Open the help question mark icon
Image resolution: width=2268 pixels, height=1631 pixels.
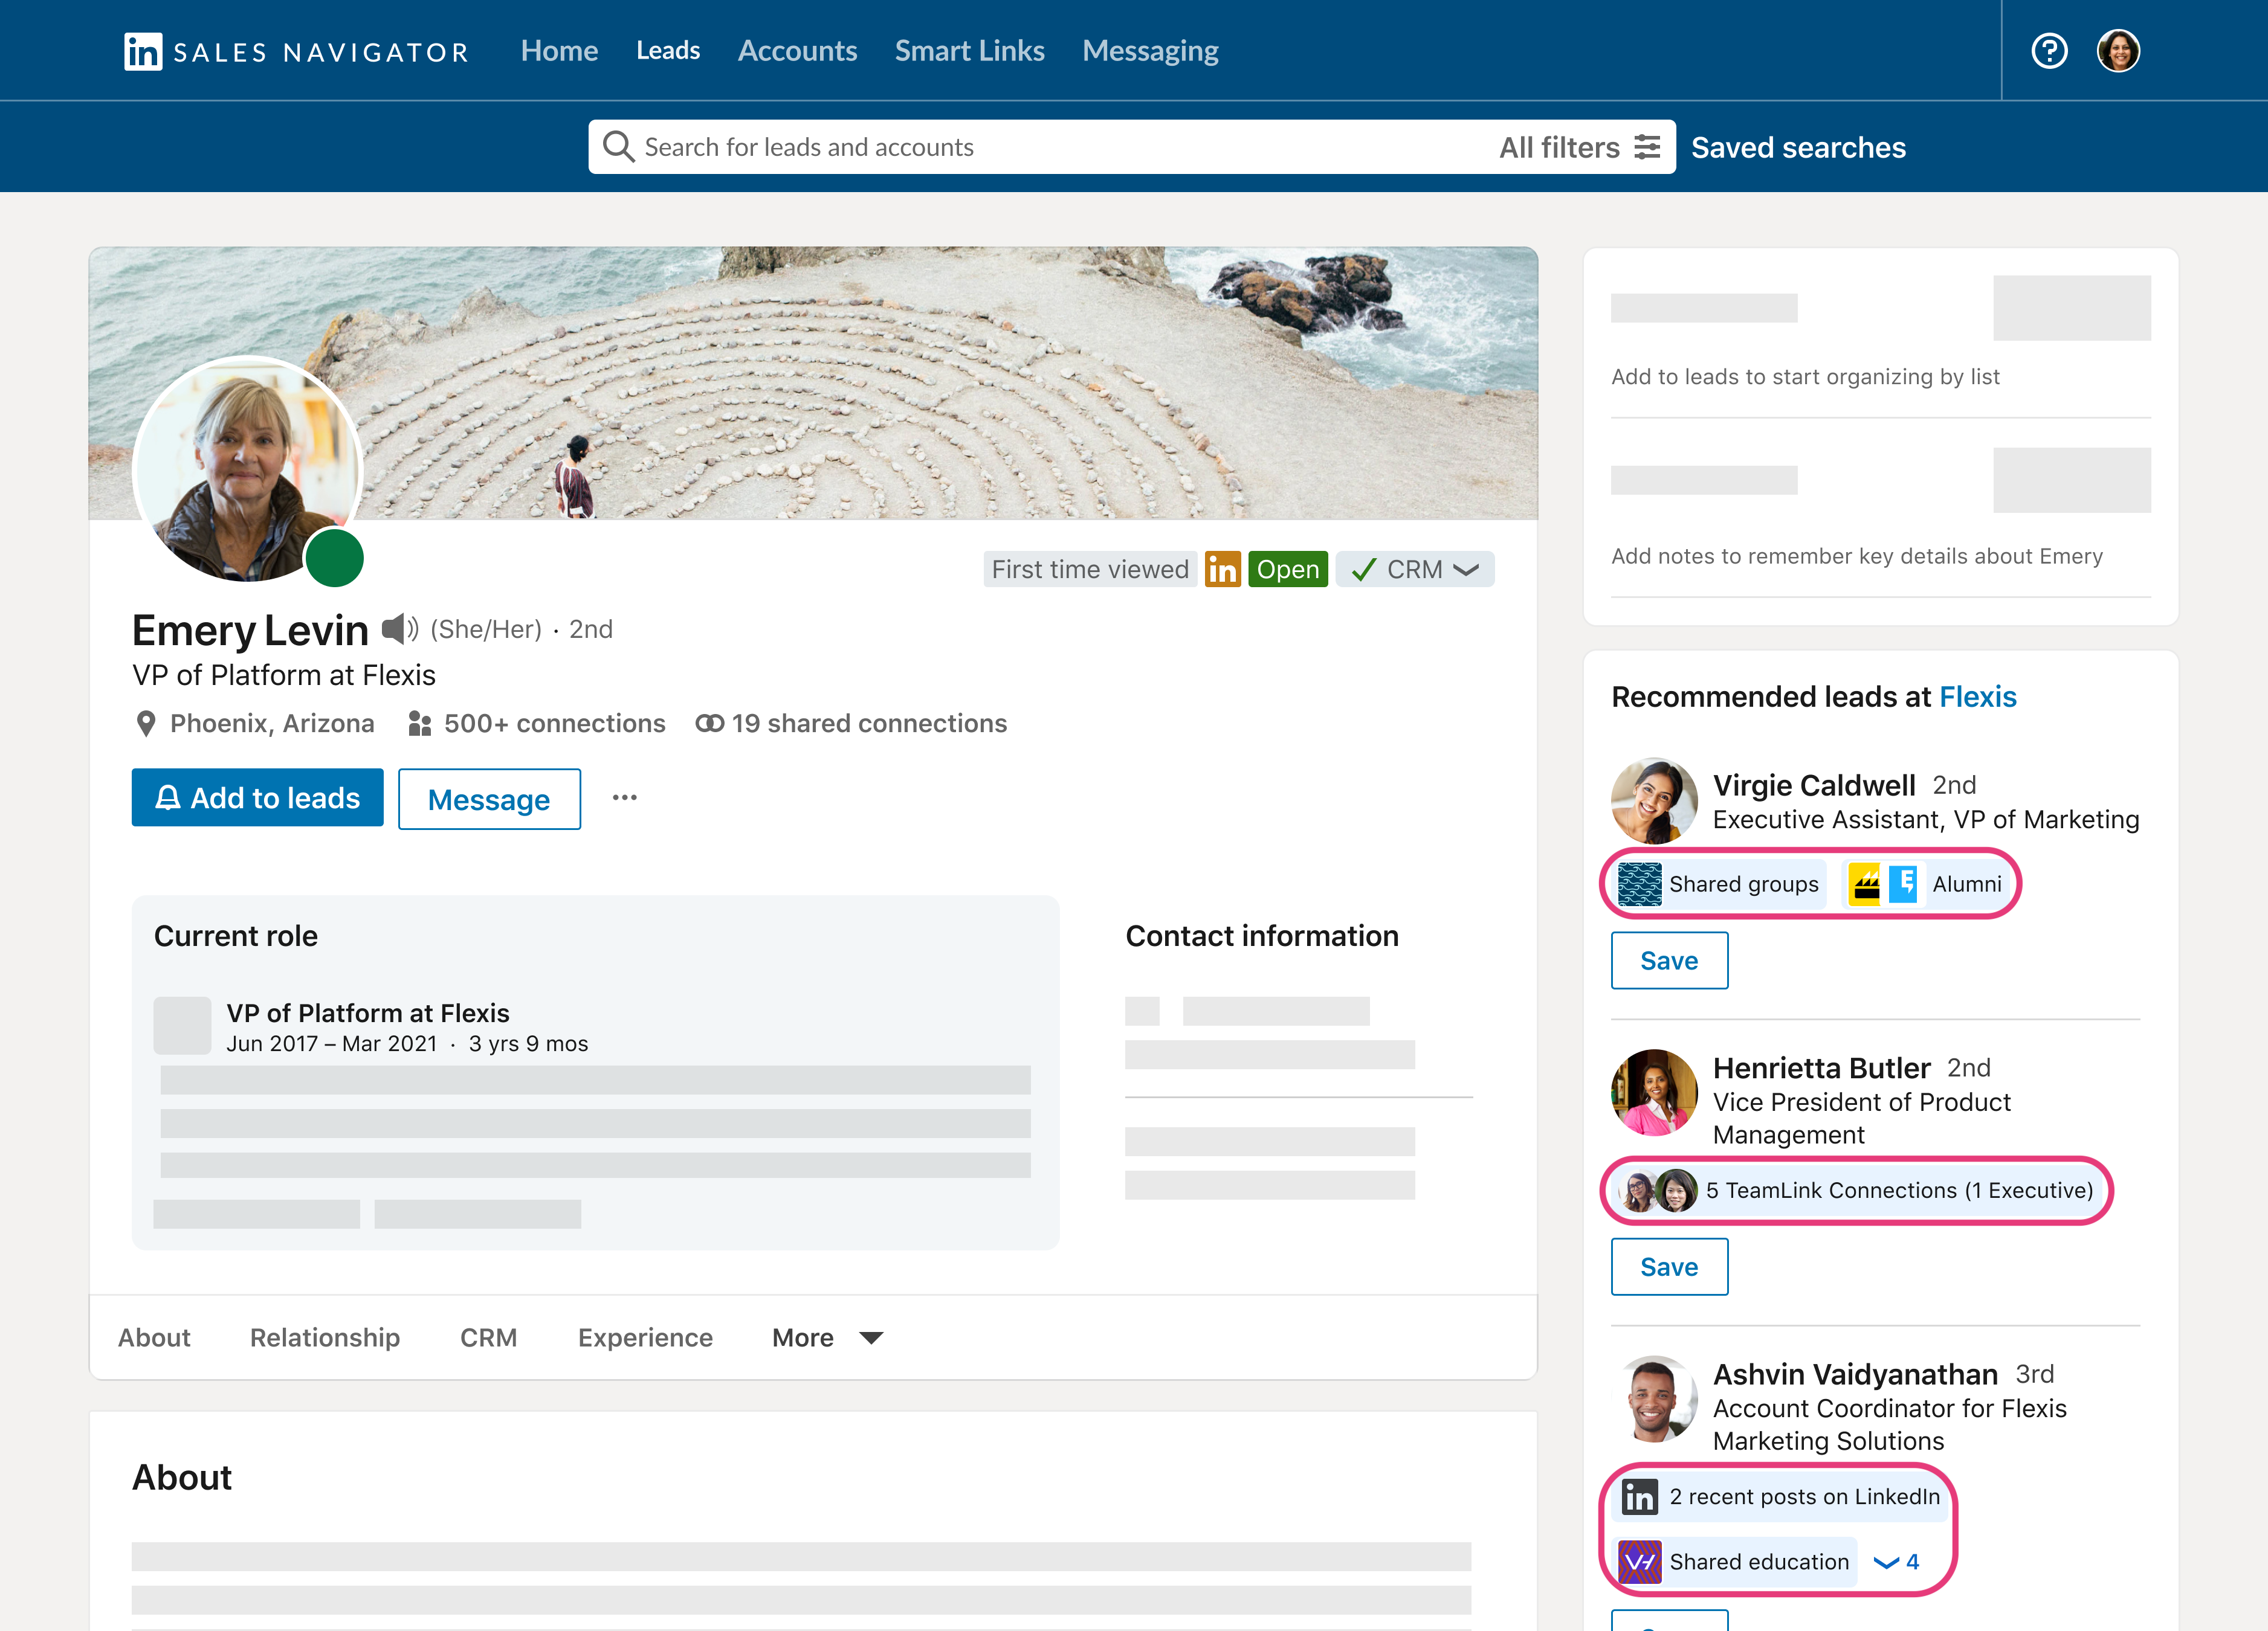pyautogui.click(x=2049, y=51)
